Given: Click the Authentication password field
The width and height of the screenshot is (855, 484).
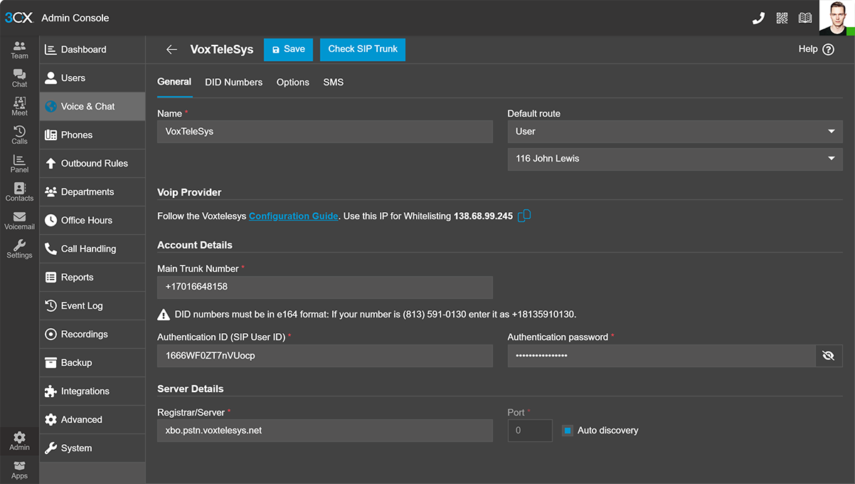Looking at the screenshot, I should (x=662, y=356).
